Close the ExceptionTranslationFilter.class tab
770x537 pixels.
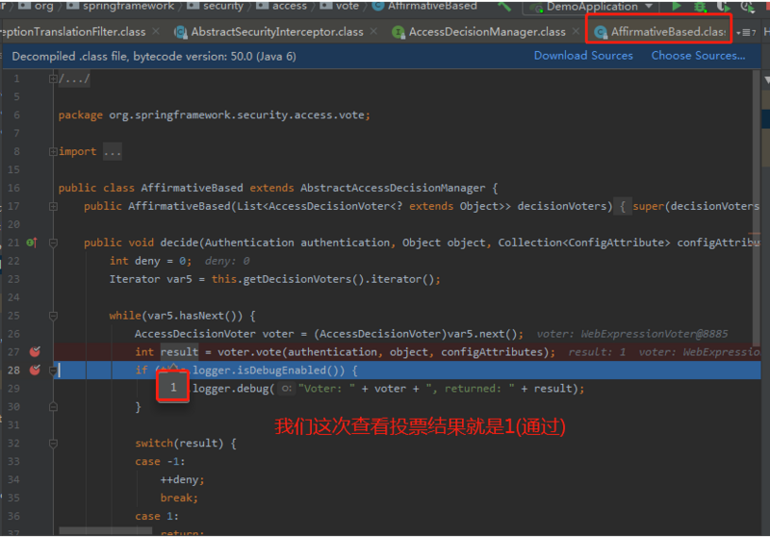pos(156,32)
